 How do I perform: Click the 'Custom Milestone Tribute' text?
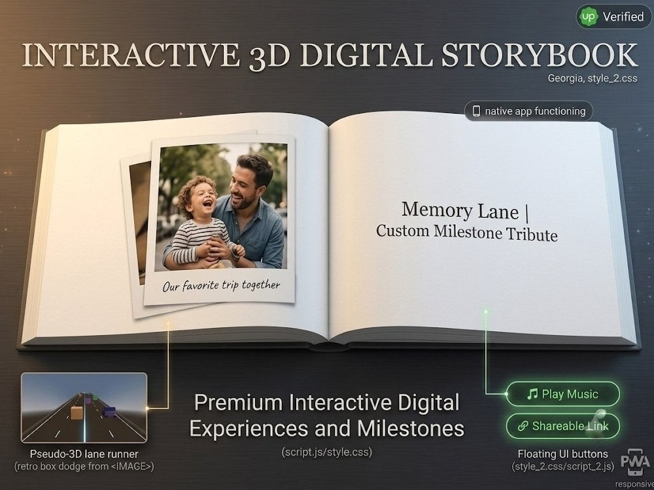pyautogui.click(x=467, y=233)
